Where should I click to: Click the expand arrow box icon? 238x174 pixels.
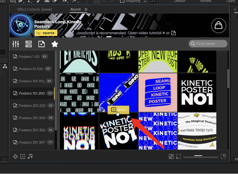point(171,156)
